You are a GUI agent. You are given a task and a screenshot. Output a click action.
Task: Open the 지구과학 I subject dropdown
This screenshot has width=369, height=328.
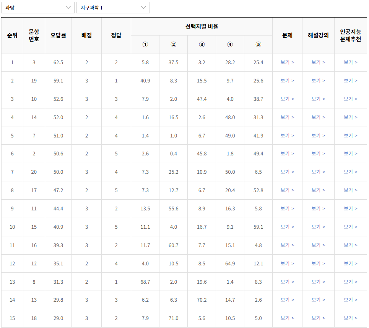coord(113,8)
